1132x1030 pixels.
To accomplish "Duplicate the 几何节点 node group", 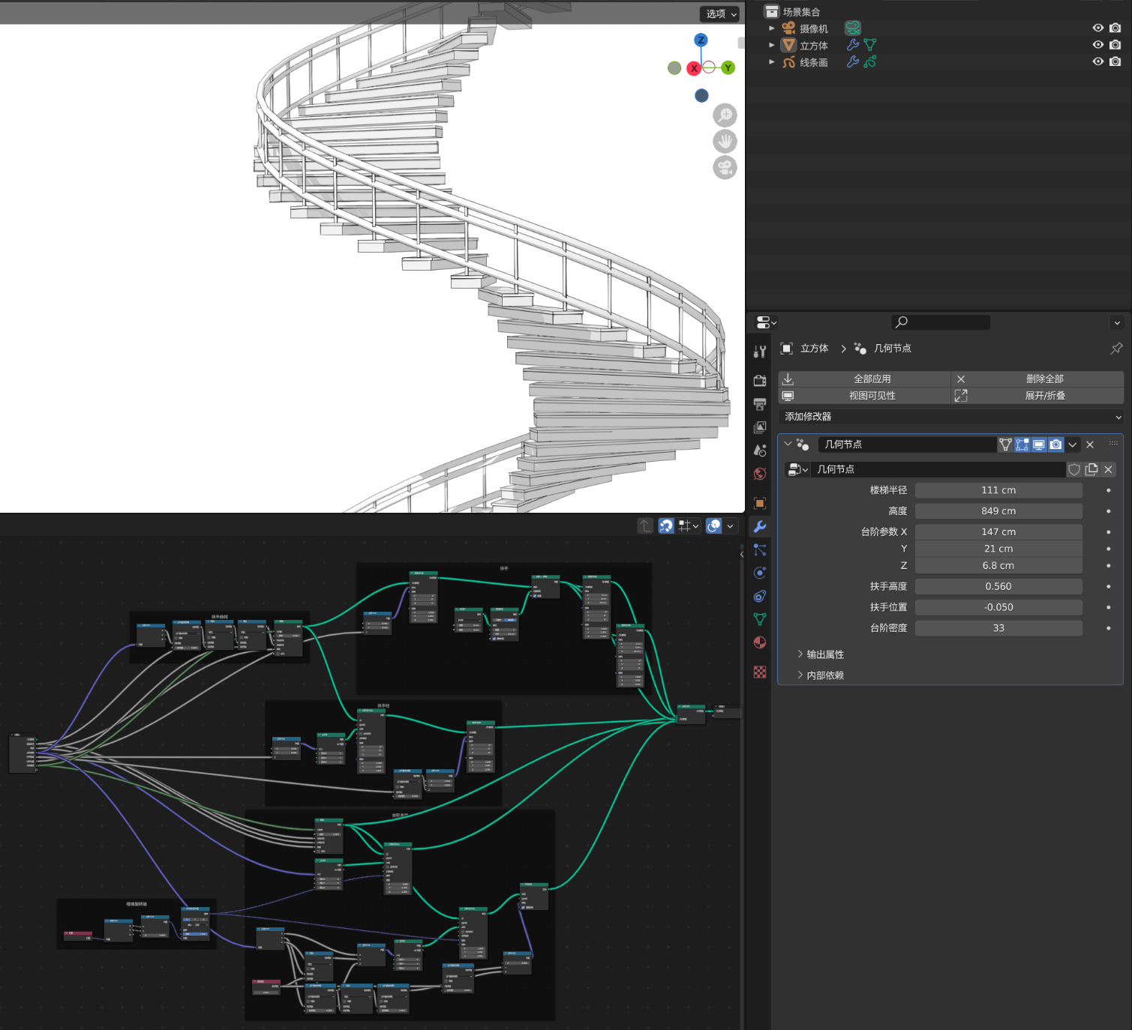I will point(1091,469).
